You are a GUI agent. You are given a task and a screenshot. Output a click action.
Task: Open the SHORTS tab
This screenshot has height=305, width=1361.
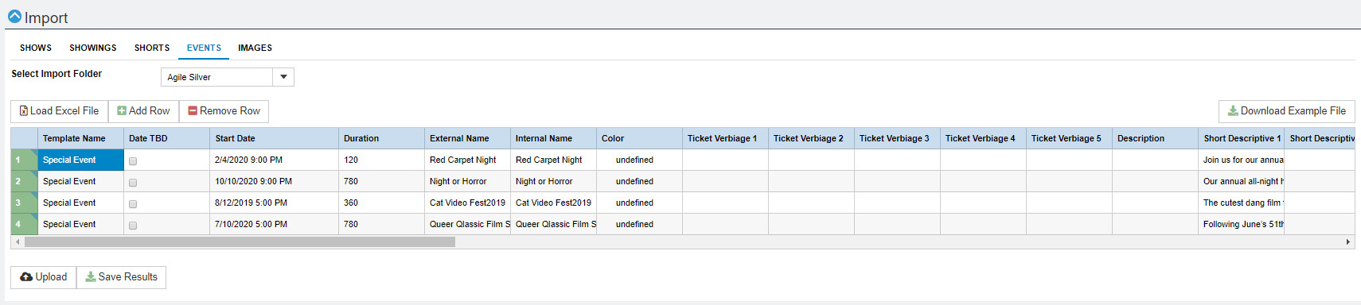tap(152, 48)
